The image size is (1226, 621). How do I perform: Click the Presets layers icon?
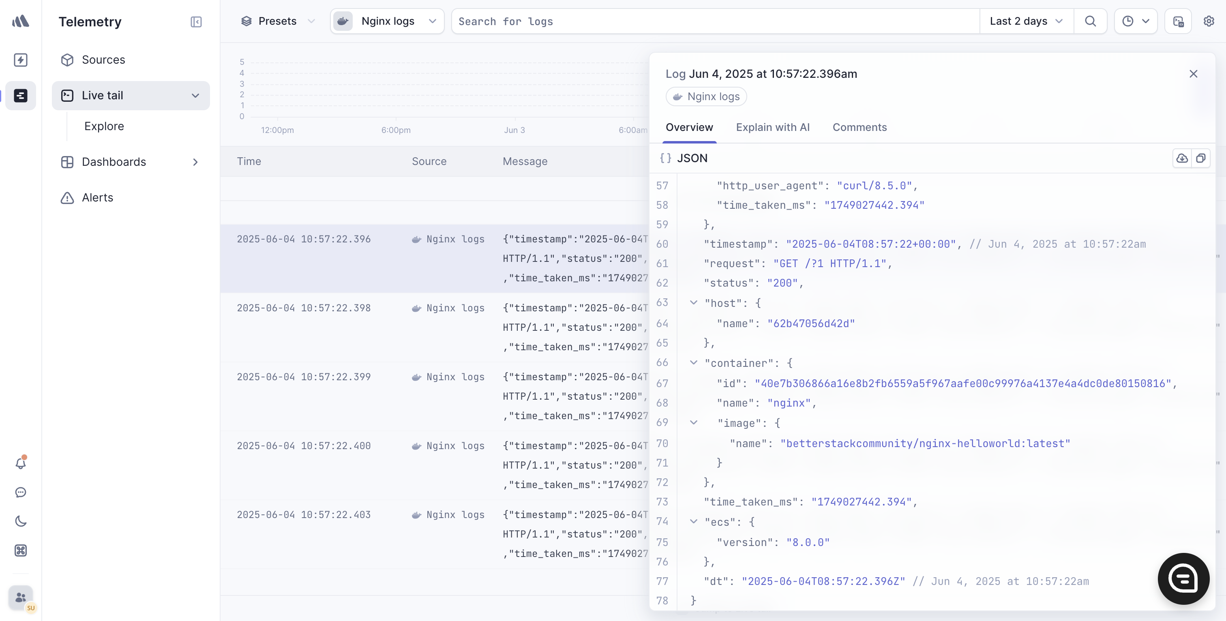246,21
